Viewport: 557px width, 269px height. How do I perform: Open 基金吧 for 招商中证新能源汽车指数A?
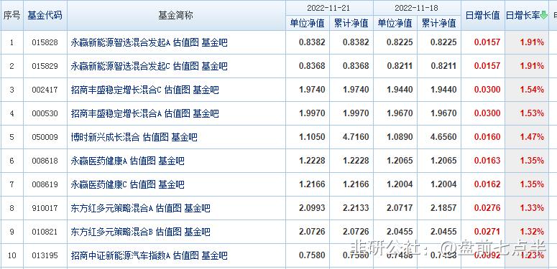coord(215,255)
